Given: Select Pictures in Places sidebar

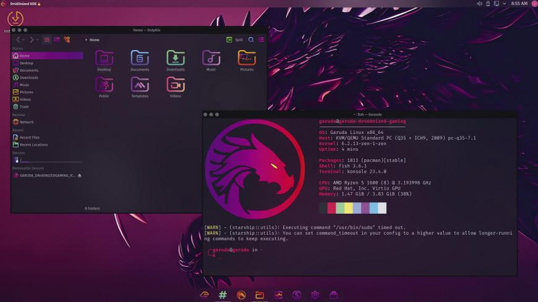Looking at the screenshot, I should coord(48,92).
